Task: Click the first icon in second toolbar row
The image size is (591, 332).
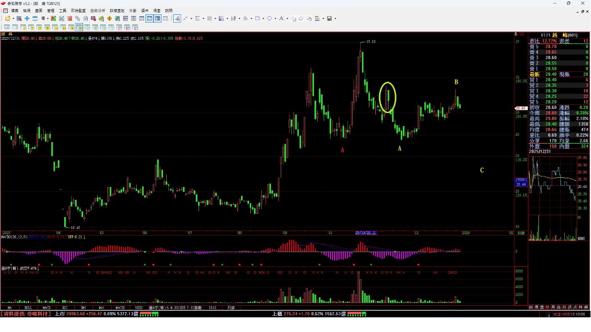Action: pos(6,27)
